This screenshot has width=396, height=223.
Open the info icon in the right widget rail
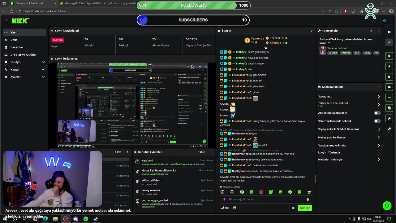pyautogui.click(x=389, y=32)
